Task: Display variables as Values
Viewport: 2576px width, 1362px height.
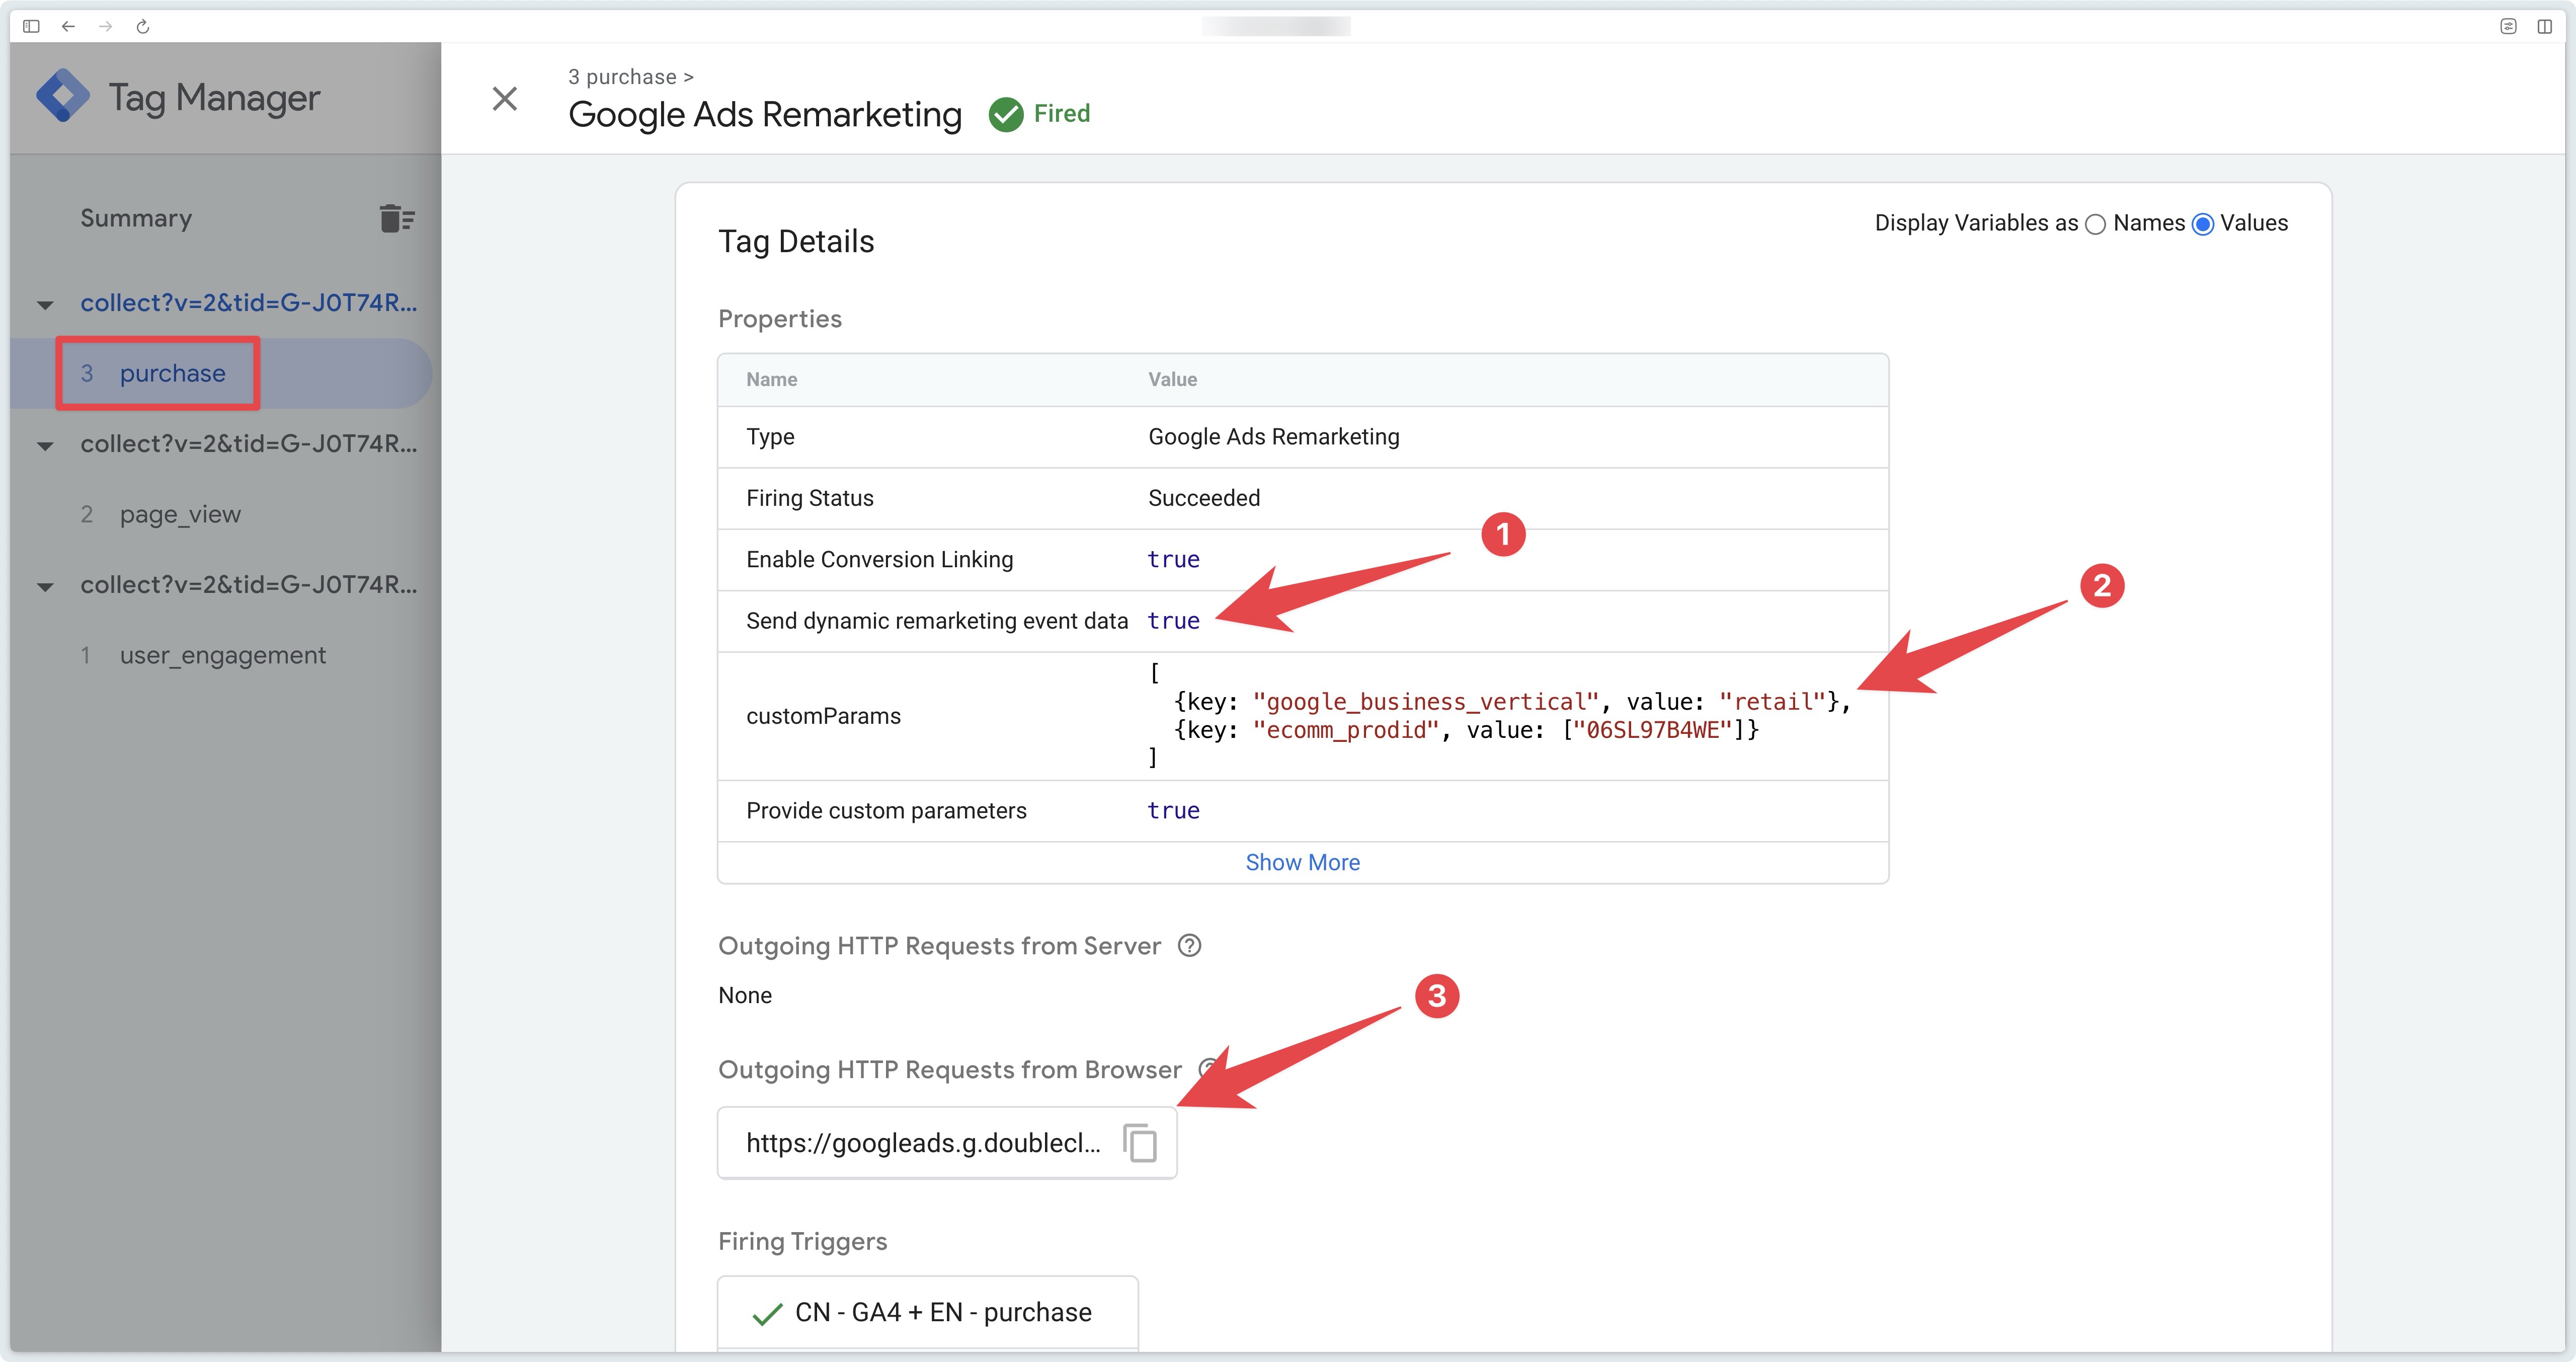Action: click(x=2202, y=224)
